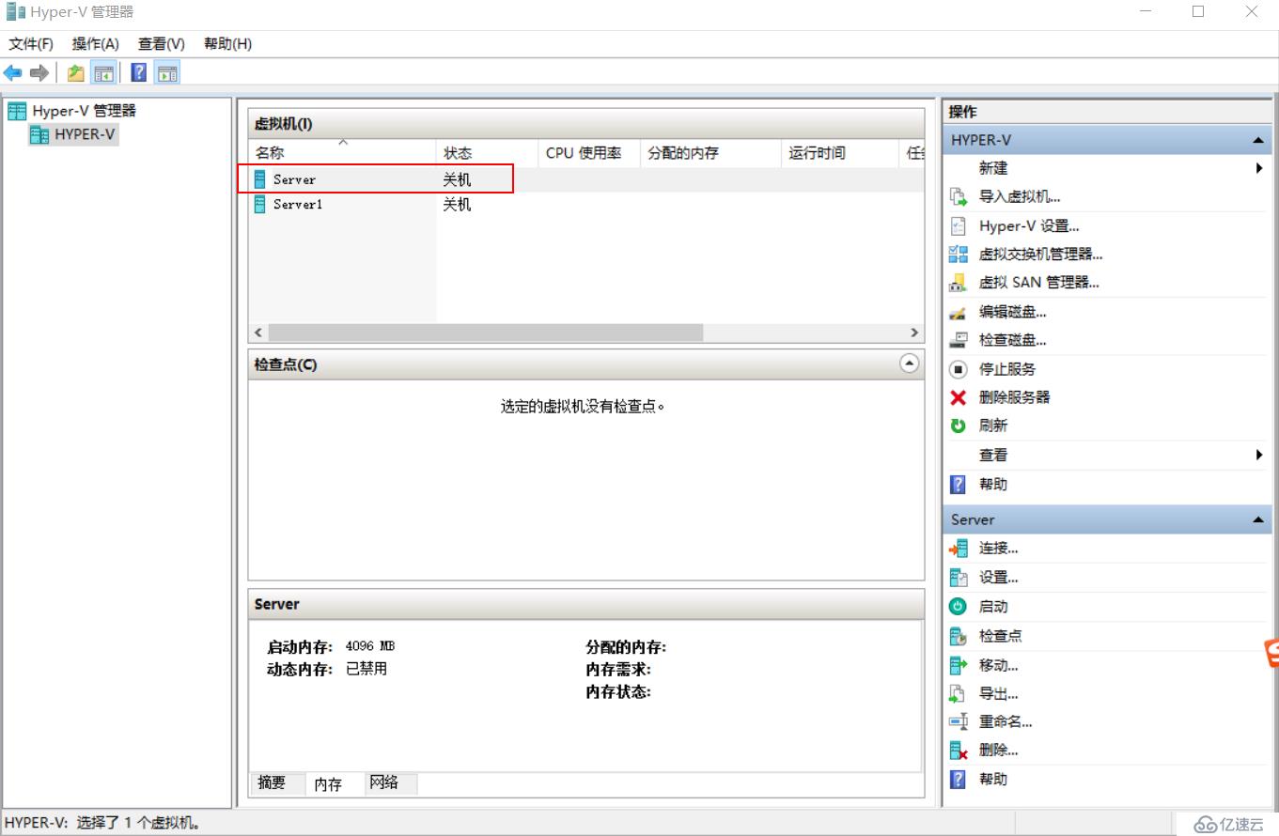Click the VM list scroll-right arrow
The width and height of the screenshot is (1279, 836).
[x=914, y=333]
